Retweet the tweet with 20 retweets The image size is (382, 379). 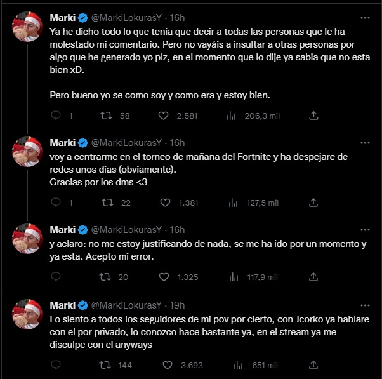109,276
